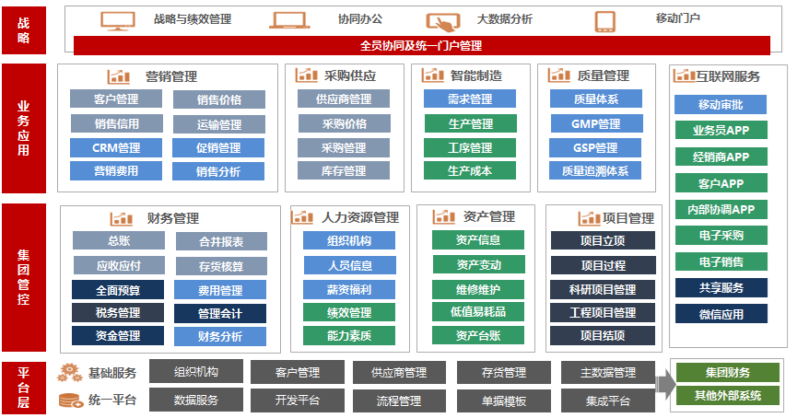Click the chart icon beside 营销管理
The height and width of the screenshot is (418, 797).
[119, 76]
